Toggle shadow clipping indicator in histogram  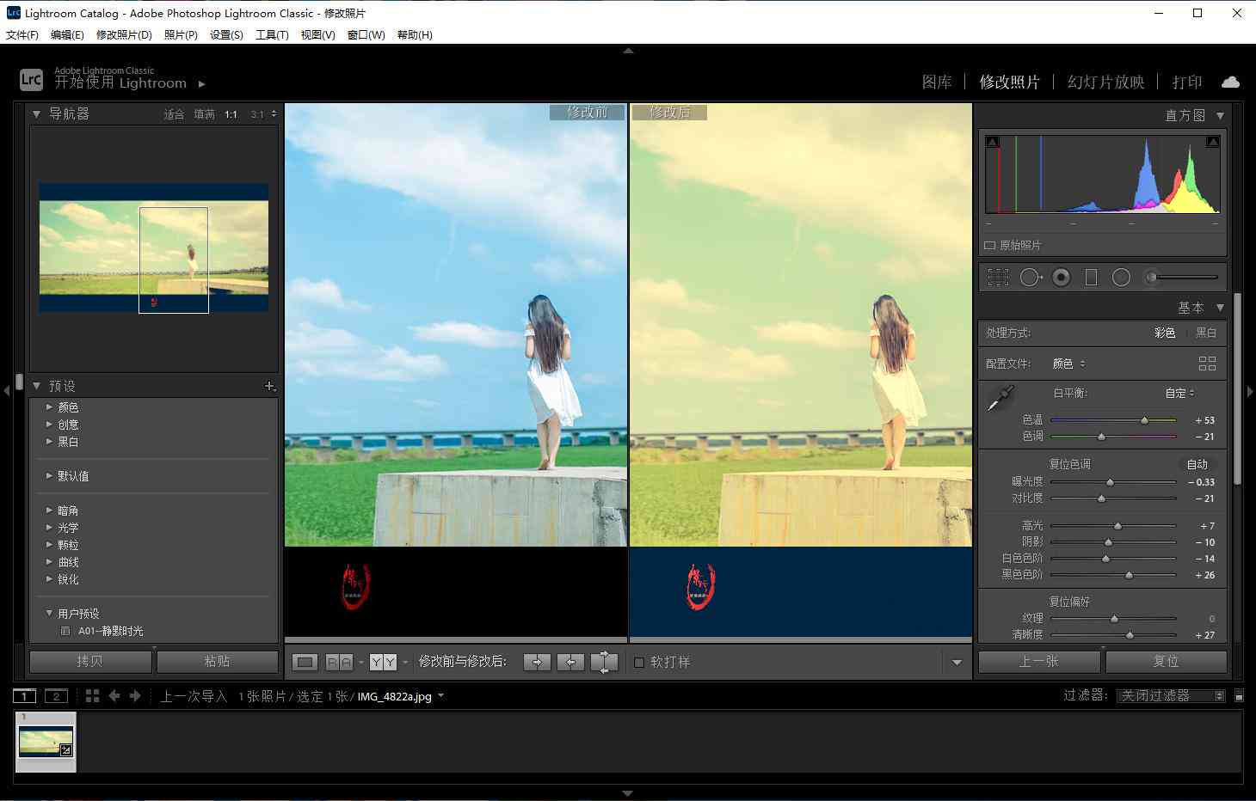992,142
